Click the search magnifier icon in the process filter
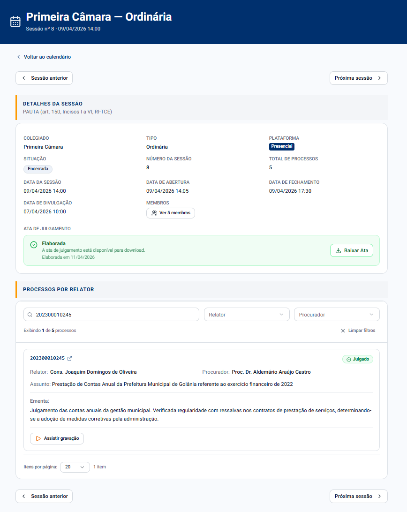This screenshot has width=407, height=512. click(x=30, y=315)
